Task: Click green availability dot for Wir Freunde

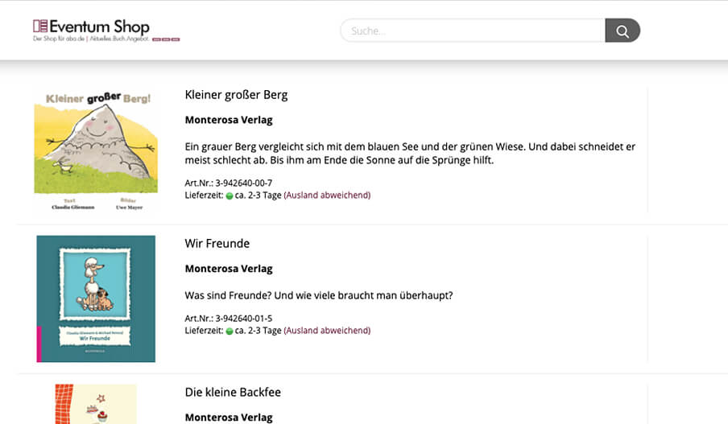Action: (x=230, y=331)
